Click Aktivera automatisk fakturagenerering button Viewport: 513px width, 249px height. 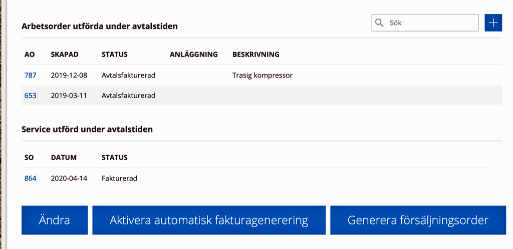click(209, 220)
